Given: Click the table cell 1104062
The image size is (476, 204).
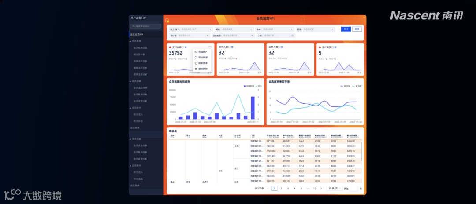Looking at the screenshot, I should coord(271,151).
